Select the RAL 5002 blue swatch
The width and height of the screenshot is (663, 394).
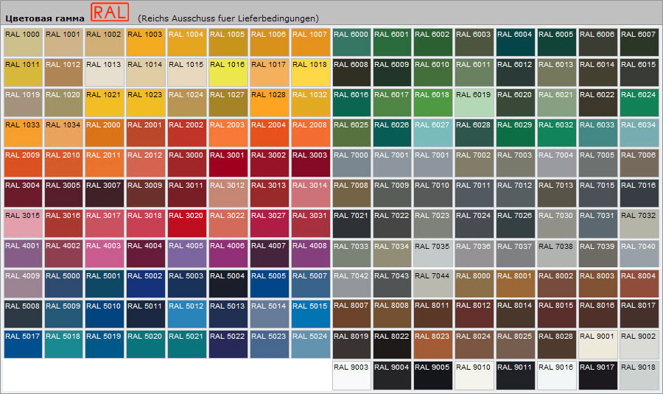coord(146,284)
